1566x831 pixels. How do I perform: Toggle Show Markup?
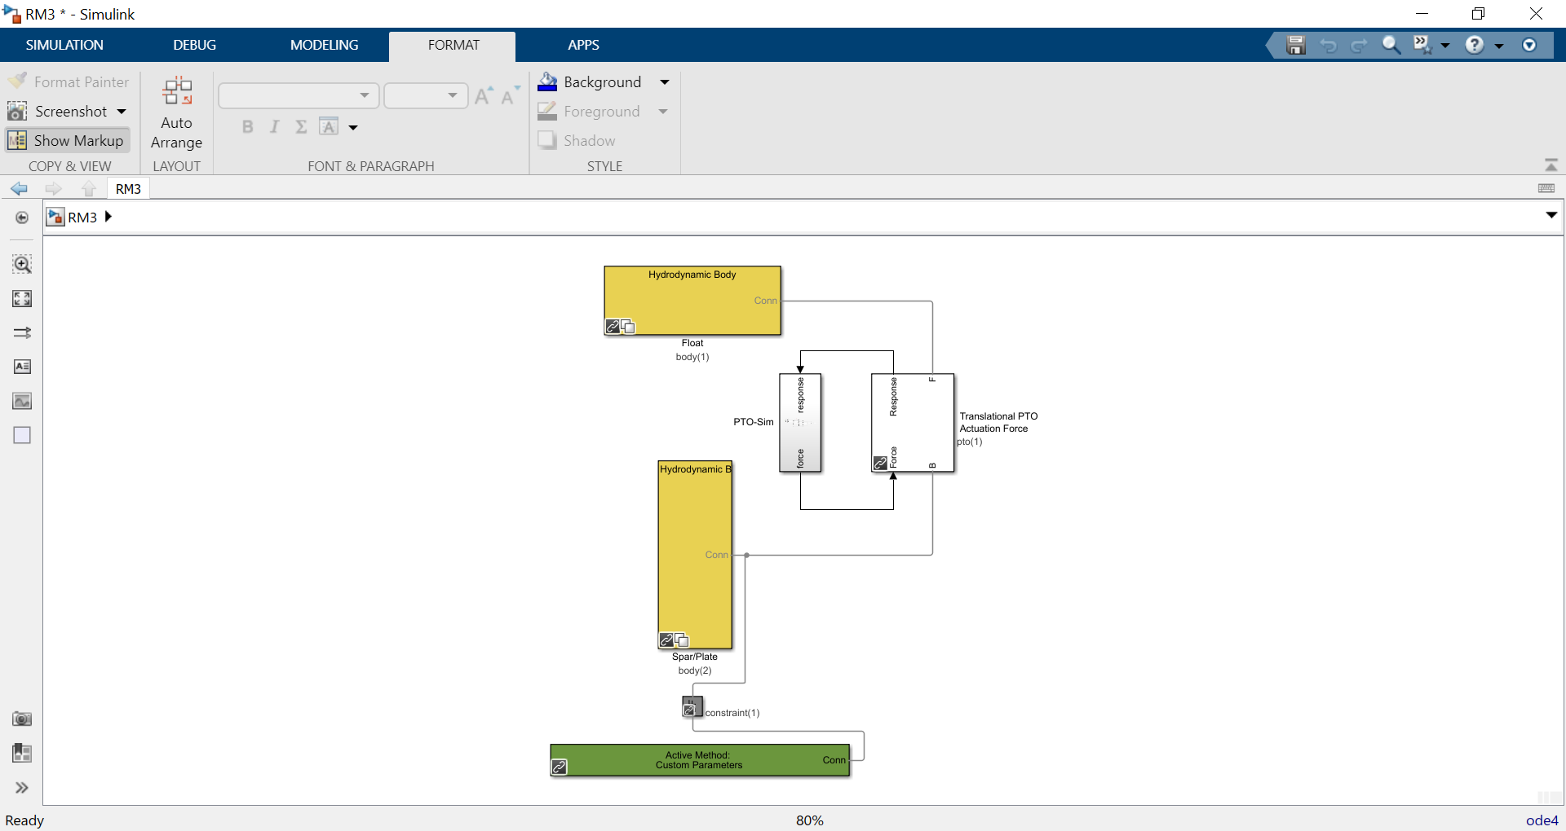coord(68,140)
